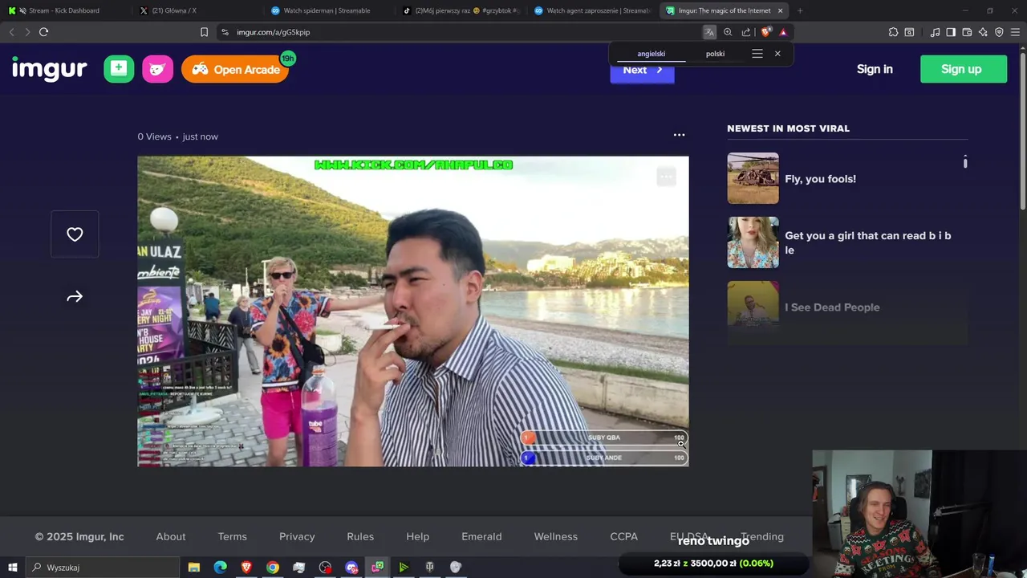The width and height of the screenshot is (1027, 578).
Task: Click the main stream image
Action: [x=412, y=311]
